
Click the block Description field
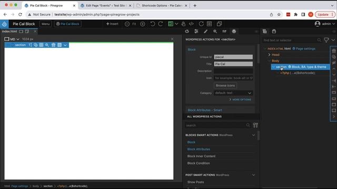(233, 71)
